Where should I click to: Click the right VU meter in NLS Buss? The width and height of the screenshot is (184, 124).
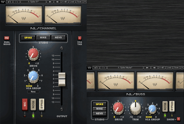[155, 81]
